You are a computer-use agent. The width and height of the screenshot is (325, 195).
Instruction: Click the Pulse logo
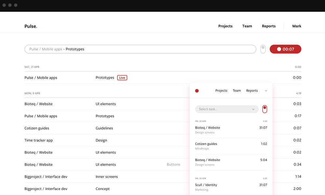coord(31,26)
